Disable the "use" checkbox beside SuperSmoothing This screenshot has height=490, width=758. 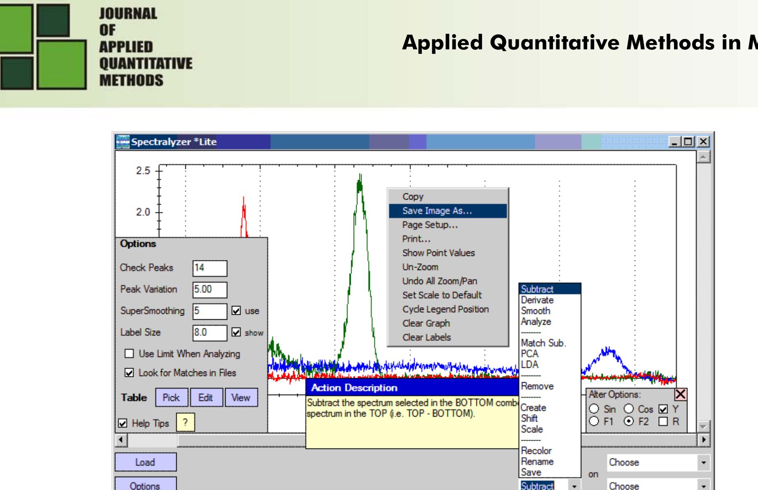(x=237, y=311)
